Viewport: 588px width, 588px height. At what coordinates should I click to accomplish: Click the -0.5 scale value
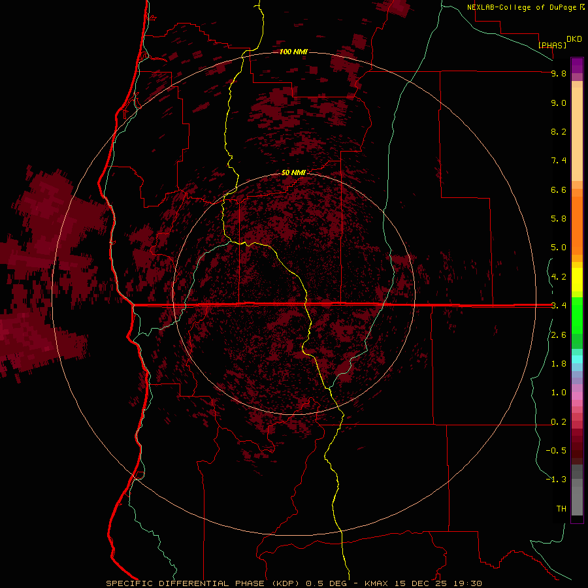coord(556,451)
